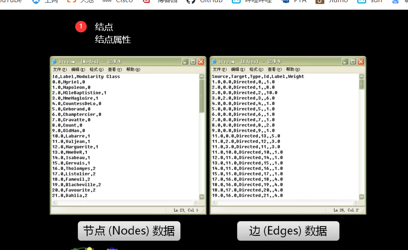Open 编辑(E) menu in Nodes Notepad
Image resolution: width=408 pixels, height=250 pixels.
78,70
